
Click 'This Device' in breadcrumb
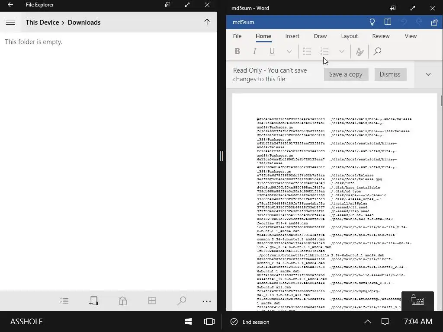click(x=42, y=22)
